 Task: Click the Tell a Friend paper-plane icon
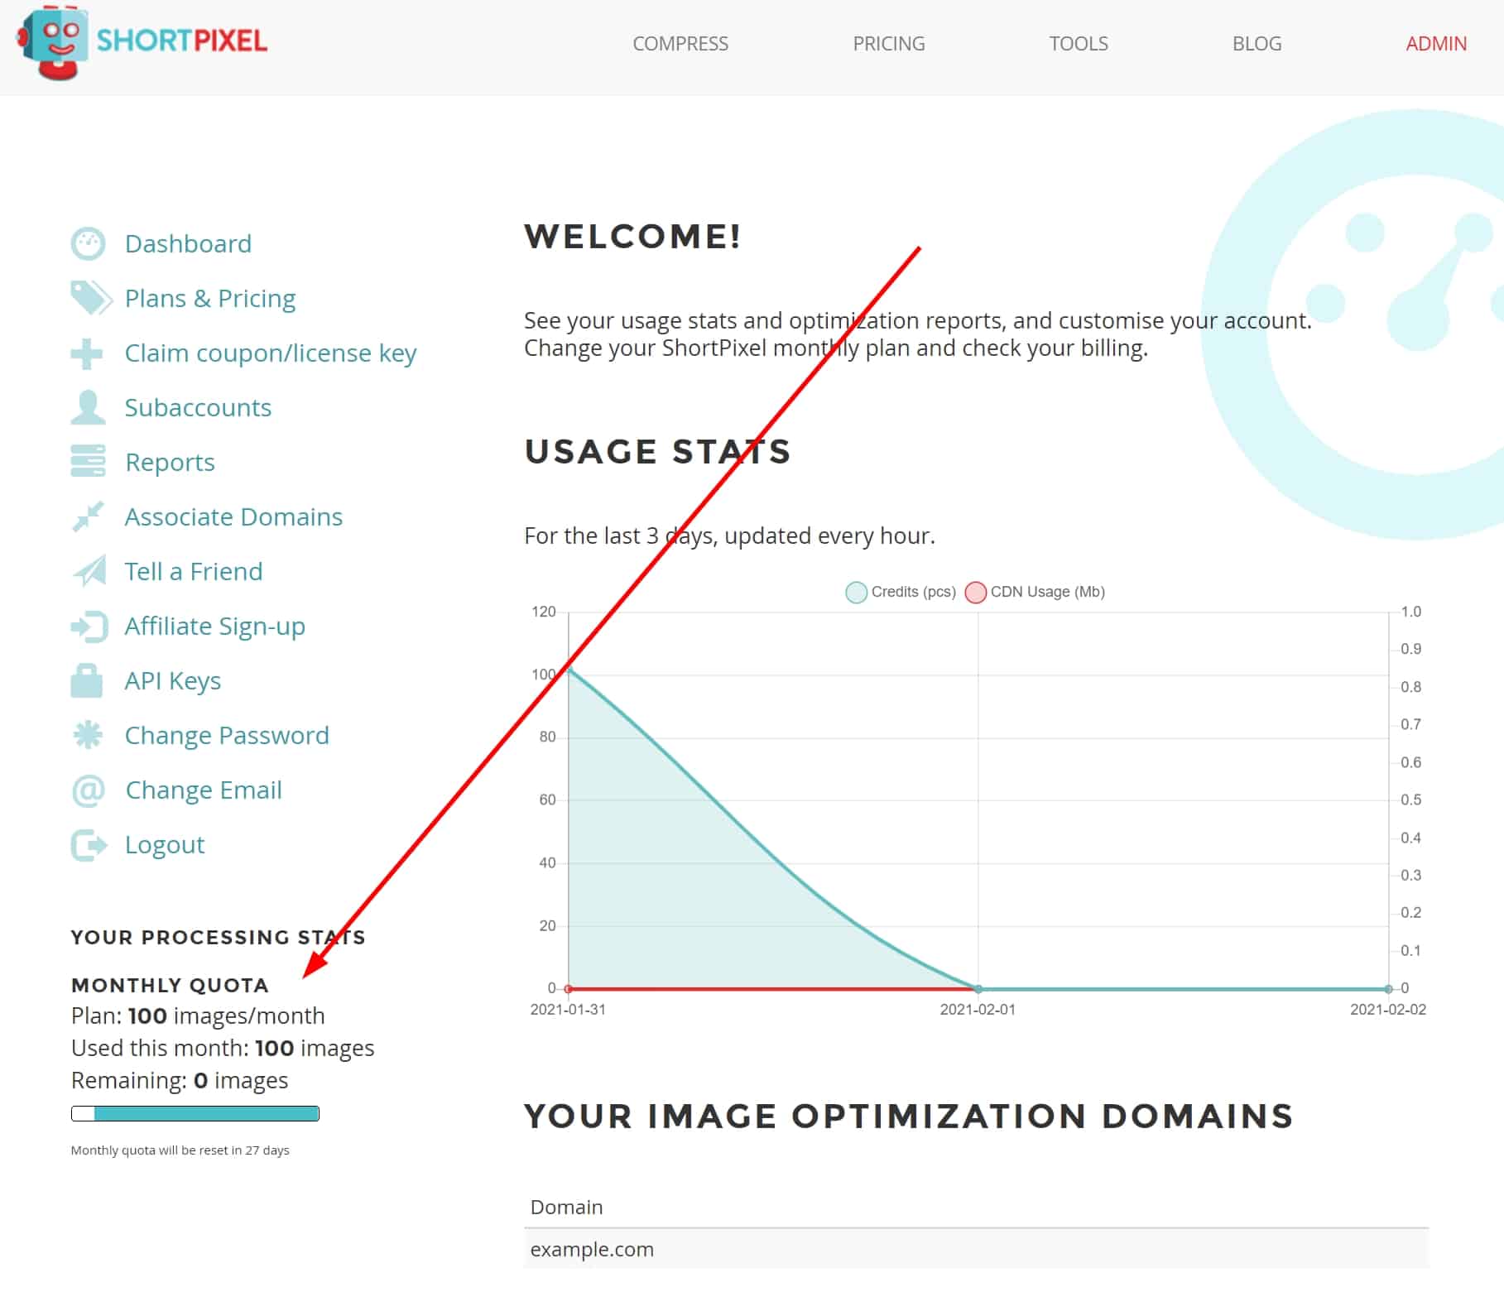(x=89, y=571)
